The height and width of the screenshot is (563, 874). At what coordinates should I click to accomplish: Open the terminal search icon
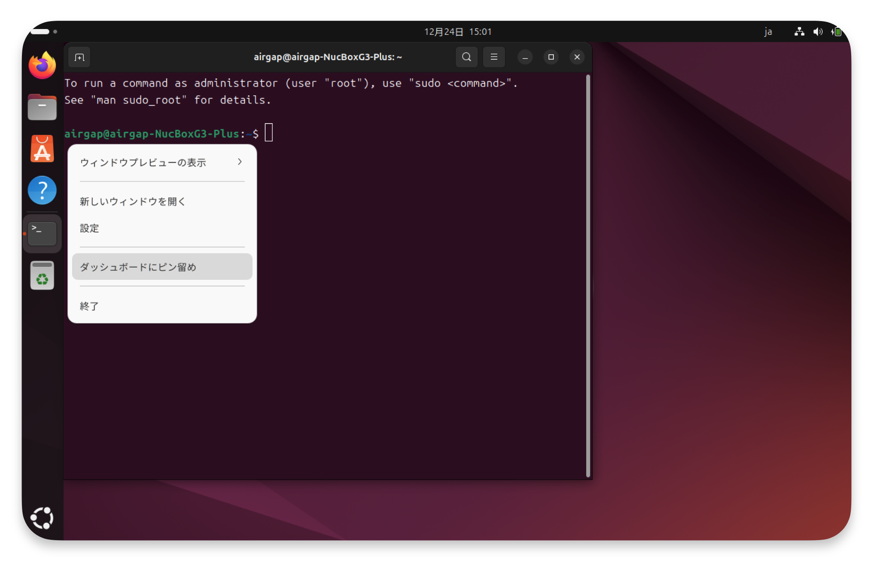pyautogui.click(x=466, y=57)
